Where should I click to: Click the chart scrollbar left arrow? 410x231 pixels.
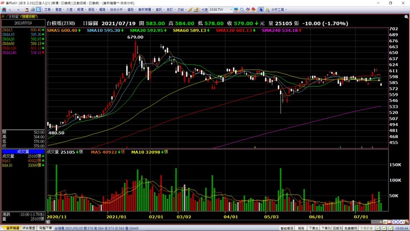[48, 222]
